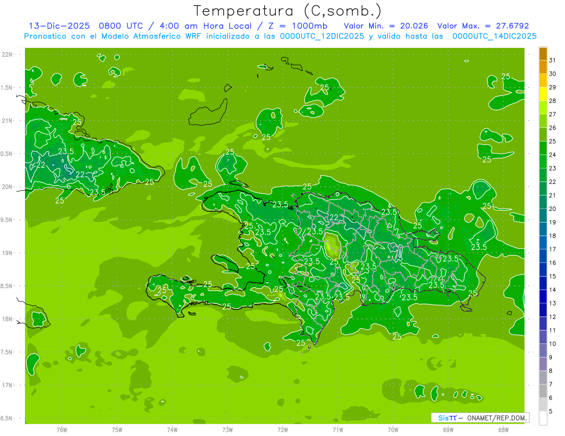
Task: Select the legend swatch between 30 and 31
Action: pyautogui.click(x=543, y=67)
